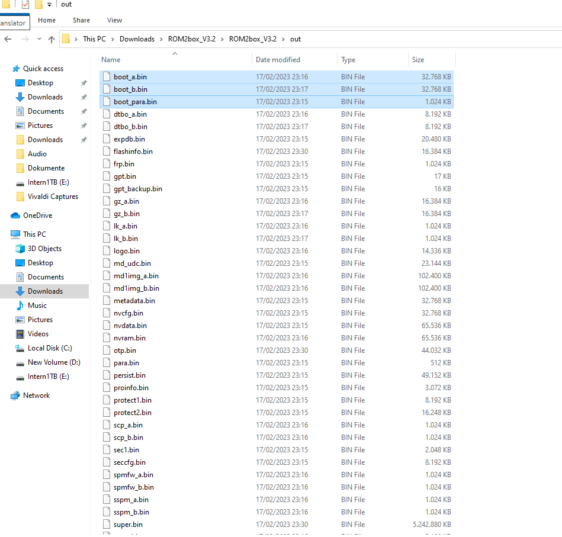Image resolution: width=562 pixels, height=537 pixels.
Task: Click the file icon of persist.bin
Action: (107, 375)
